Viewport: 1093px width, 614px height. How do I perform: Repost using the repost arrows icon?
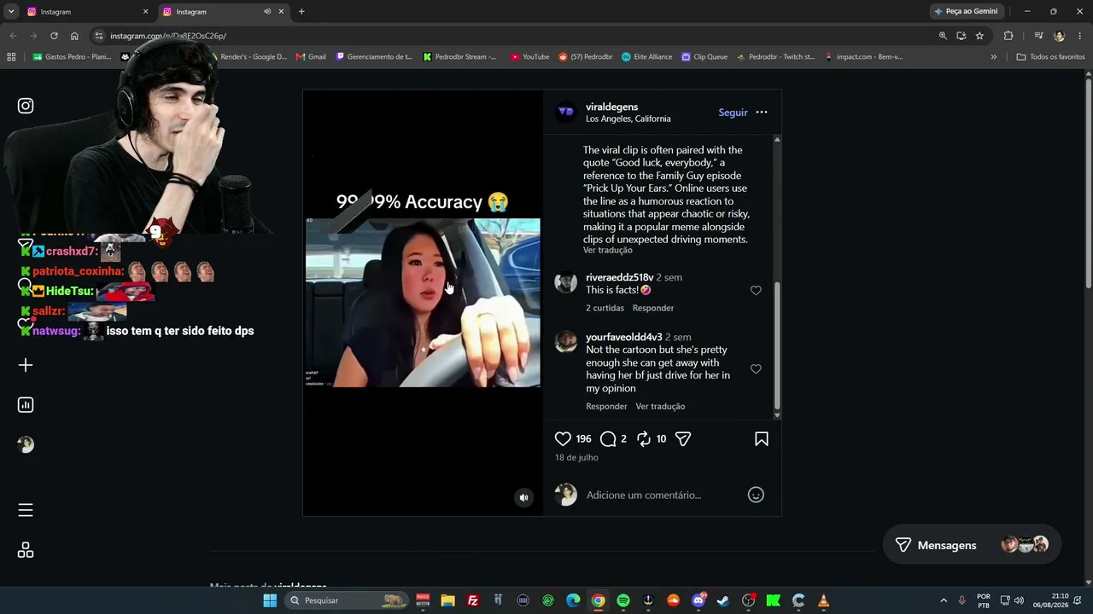coord(644,439)
